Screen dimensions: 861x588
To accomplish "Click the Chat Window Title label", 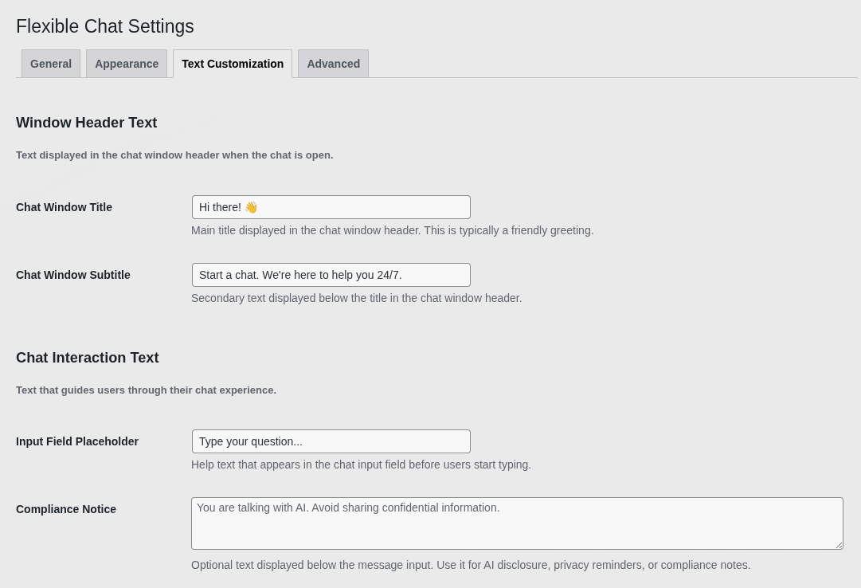I will click(x=64, y=207).
